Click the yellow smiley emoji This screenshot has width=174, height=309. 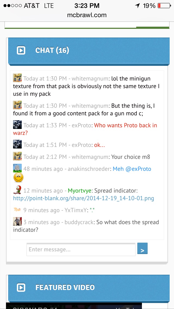click(x=18, y=177)
